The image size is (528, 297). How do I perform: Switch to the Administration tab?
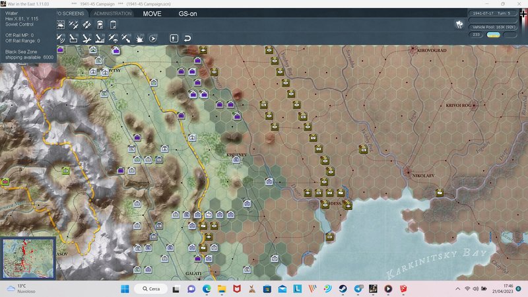pos(112,13)
